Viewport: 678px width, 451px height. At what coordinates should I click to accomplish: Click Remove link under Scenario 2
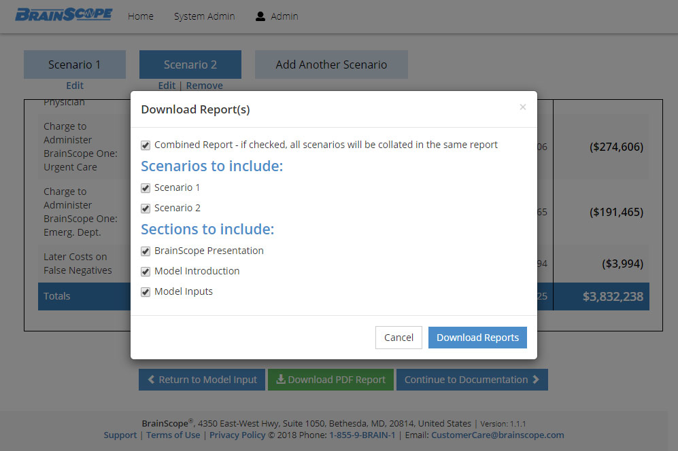click(x=204, y=86)
